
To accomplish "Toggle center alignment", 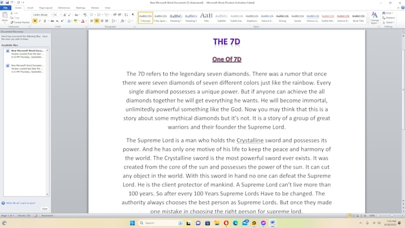I will [97, 21].
